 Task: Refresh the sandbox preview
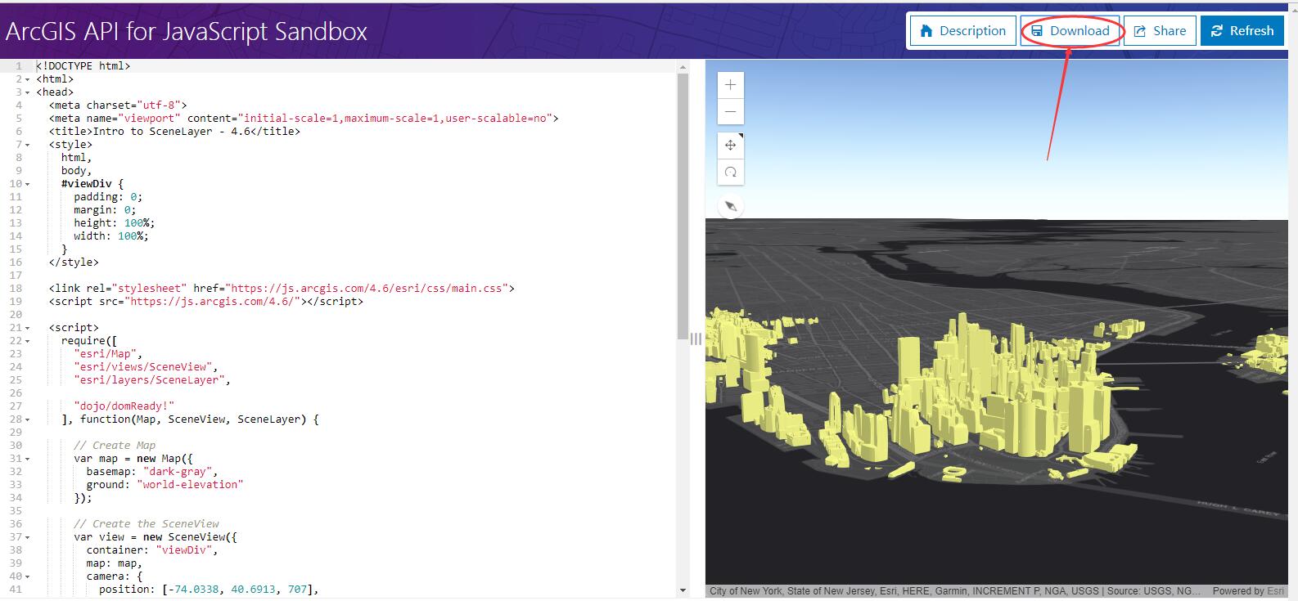click(x=1242, y=31)
